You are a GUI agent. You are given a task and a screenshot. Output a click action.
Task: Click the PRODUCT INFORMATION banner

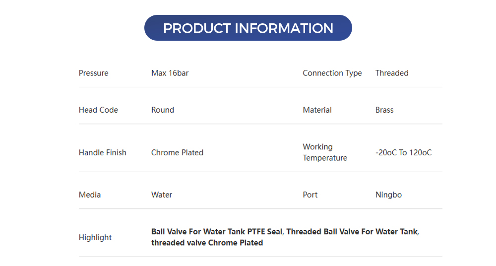tap(248, 28)
